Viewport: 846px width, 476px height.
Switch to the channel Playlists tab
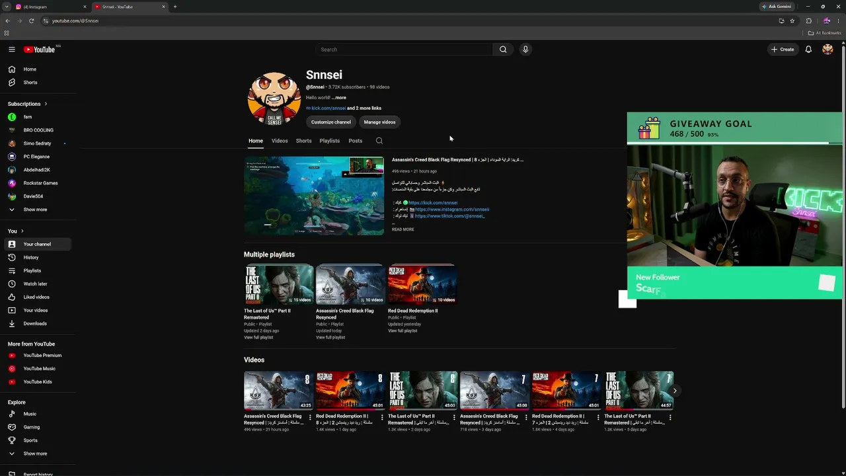click(329, 141)
